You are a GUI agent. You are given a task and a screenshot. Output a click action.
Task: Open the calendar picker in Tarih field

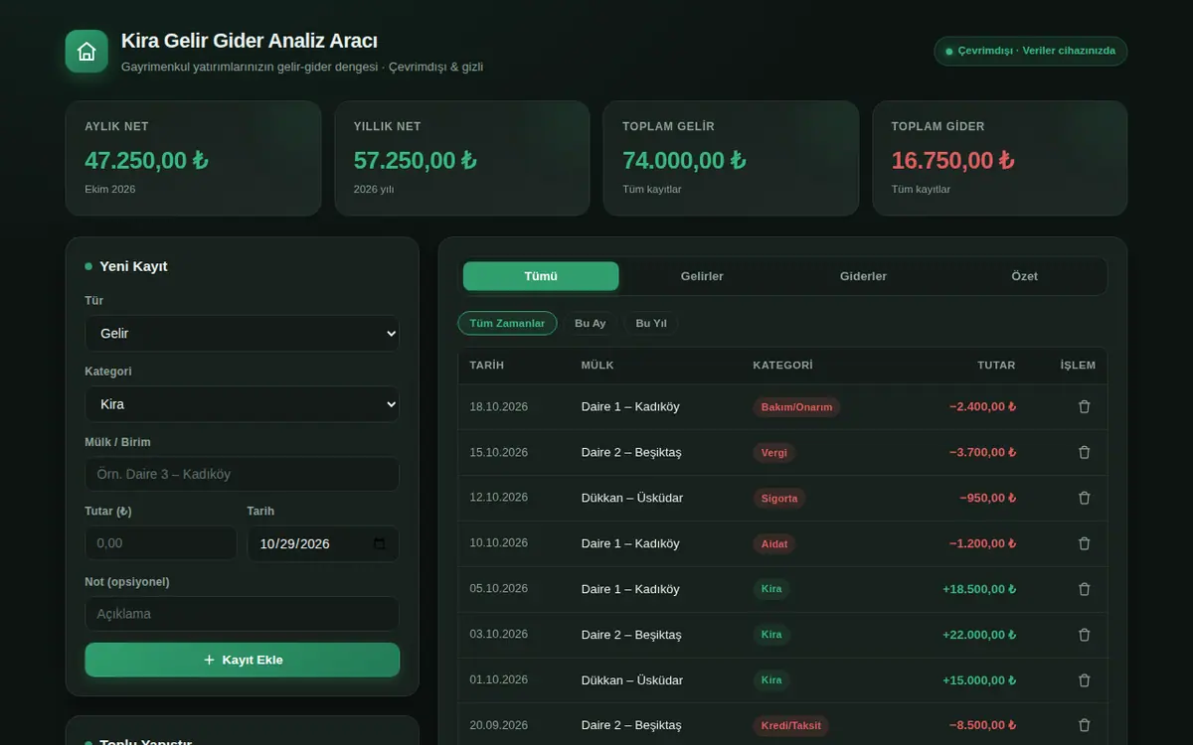click(379, 543)
